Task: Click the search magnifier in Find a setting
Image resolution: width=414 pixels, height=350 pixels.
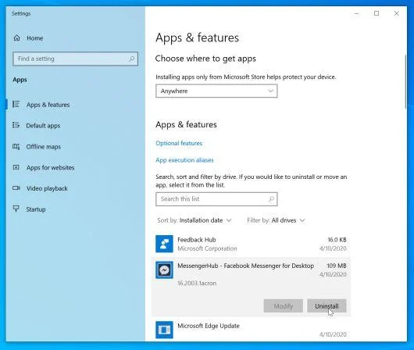Action: 131,59
